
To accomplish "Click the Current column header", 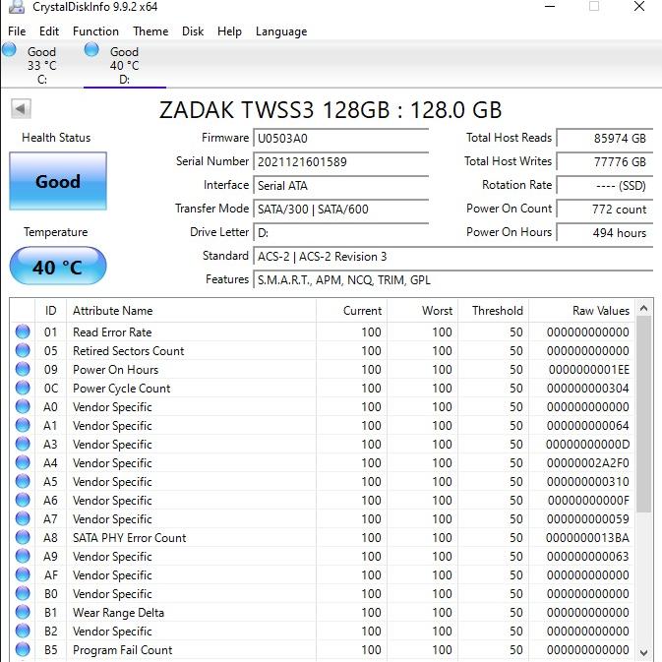I will pos(352,311).
